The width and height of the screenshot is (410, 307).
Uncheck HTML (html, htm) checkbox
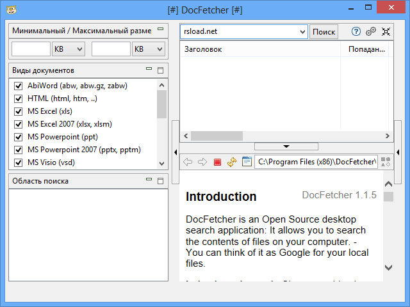18,98
